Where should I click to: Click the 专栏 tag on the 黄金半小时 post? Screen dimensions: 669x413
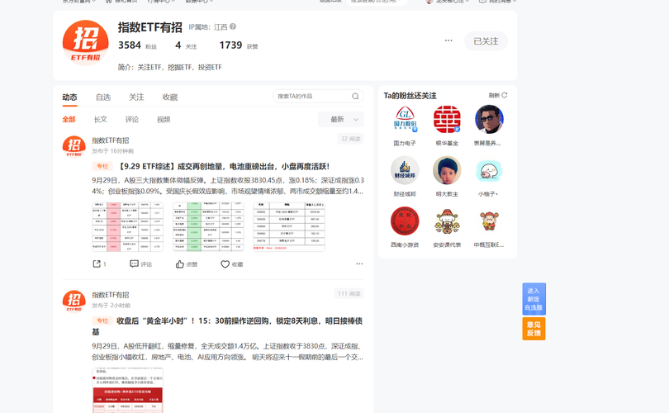click(x=102, y=320)
